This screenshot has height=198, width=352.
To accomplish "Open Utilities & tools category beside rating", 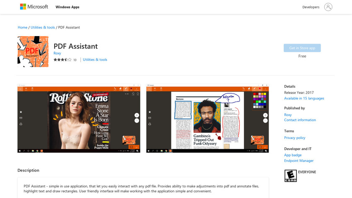I will [x=95, y=60].
